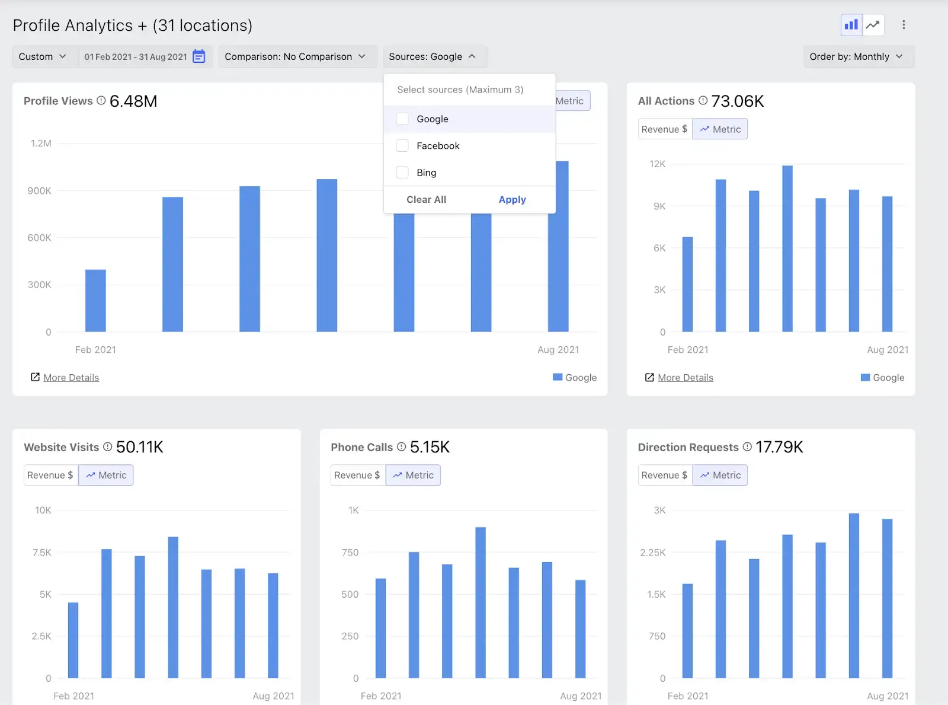Toggle Revenue $ in Direction Requests card

coord(665,475)
